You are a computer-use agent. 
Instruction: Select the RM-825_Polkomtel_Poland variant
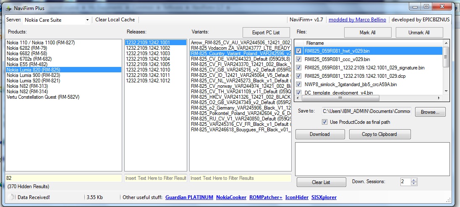pyautogui.click(x=240, y=113)
